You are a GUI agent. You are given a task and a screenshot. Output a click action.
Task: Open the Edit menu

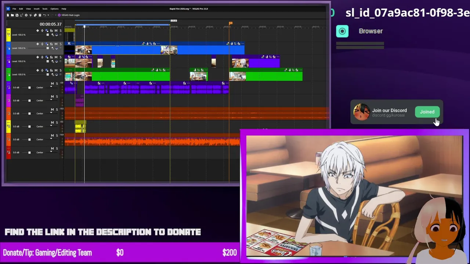coord(21,8)
